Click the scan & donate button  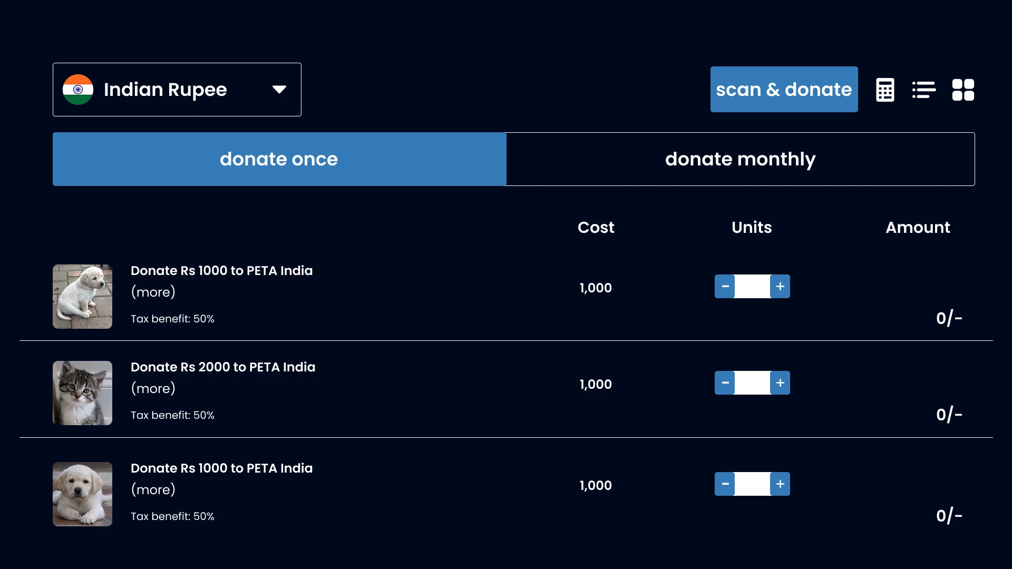click(x=784, y=89)
